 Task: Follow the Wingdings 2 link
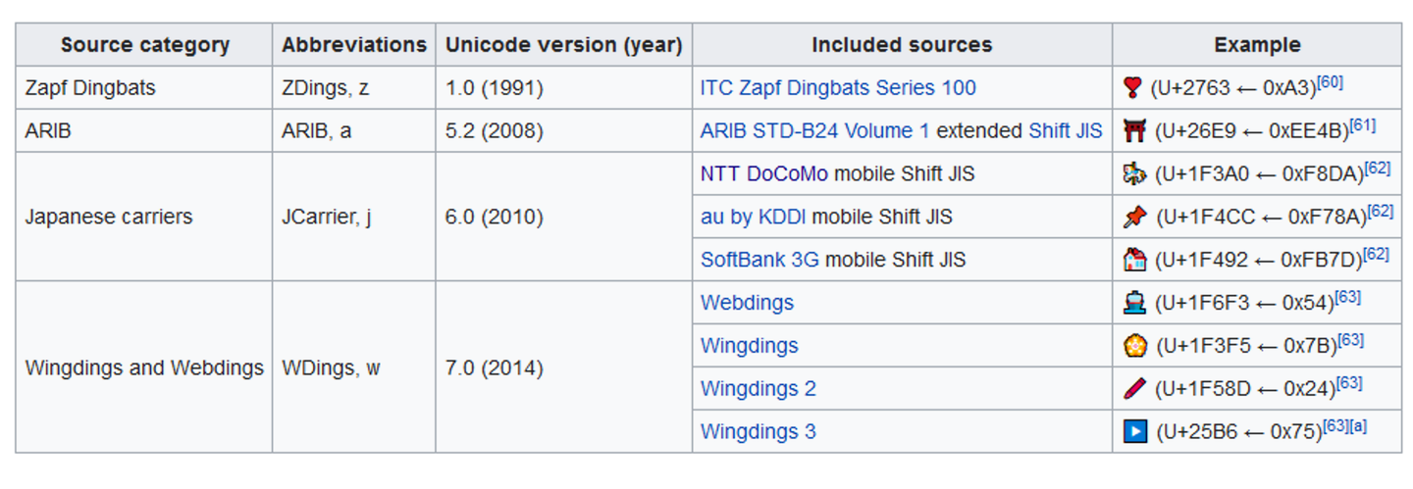(758, 389)
